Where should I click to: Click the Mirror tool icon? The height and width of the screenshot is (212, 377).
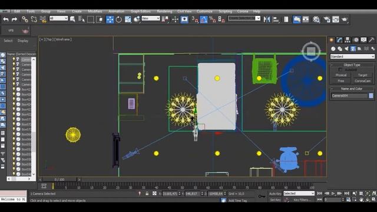pos(267,19)
